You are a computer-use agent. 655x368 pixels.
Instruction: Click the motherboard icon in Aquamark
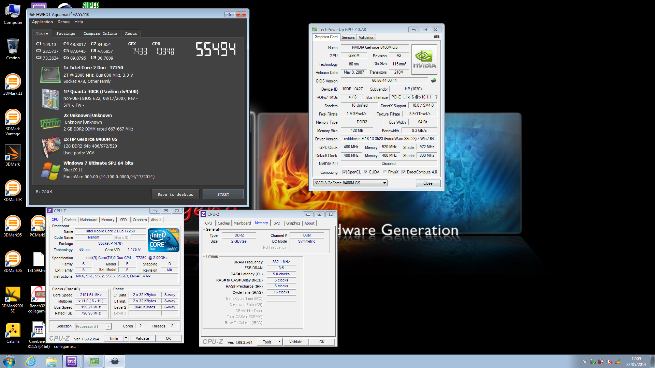tap(50, 99)
